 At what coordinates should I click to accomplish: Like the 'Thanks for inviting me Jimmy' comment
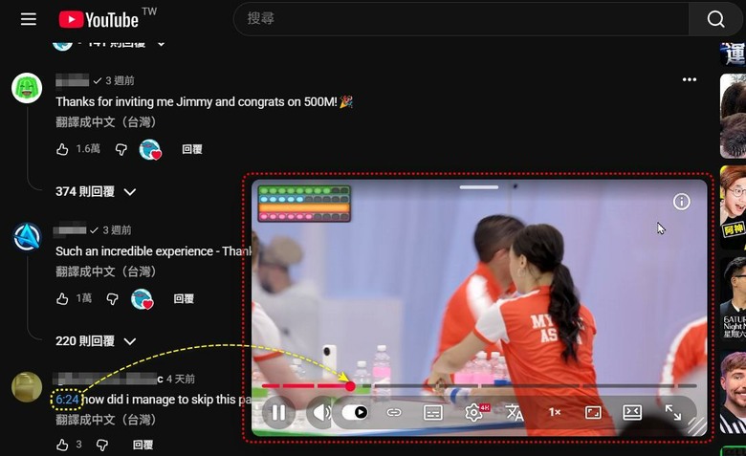[62, 149]
